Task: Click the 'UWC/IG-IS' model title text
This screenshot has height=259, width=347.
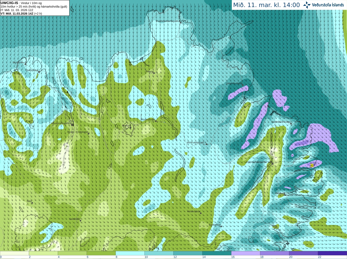Action: pos(9,3)
